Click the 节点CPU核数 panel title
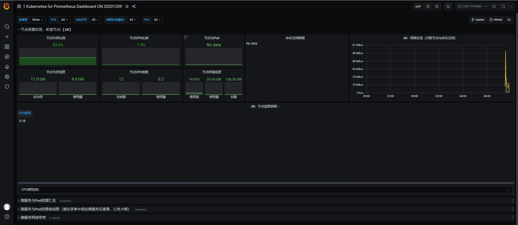The image size is (518, 225). click(x=139, y=72)
